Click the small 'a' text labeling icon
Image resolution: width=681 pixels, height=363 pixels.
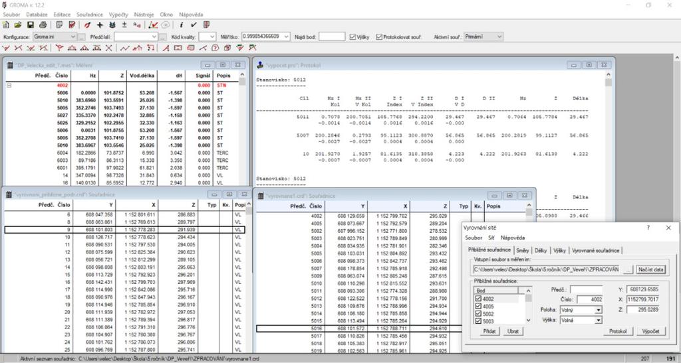137,25
